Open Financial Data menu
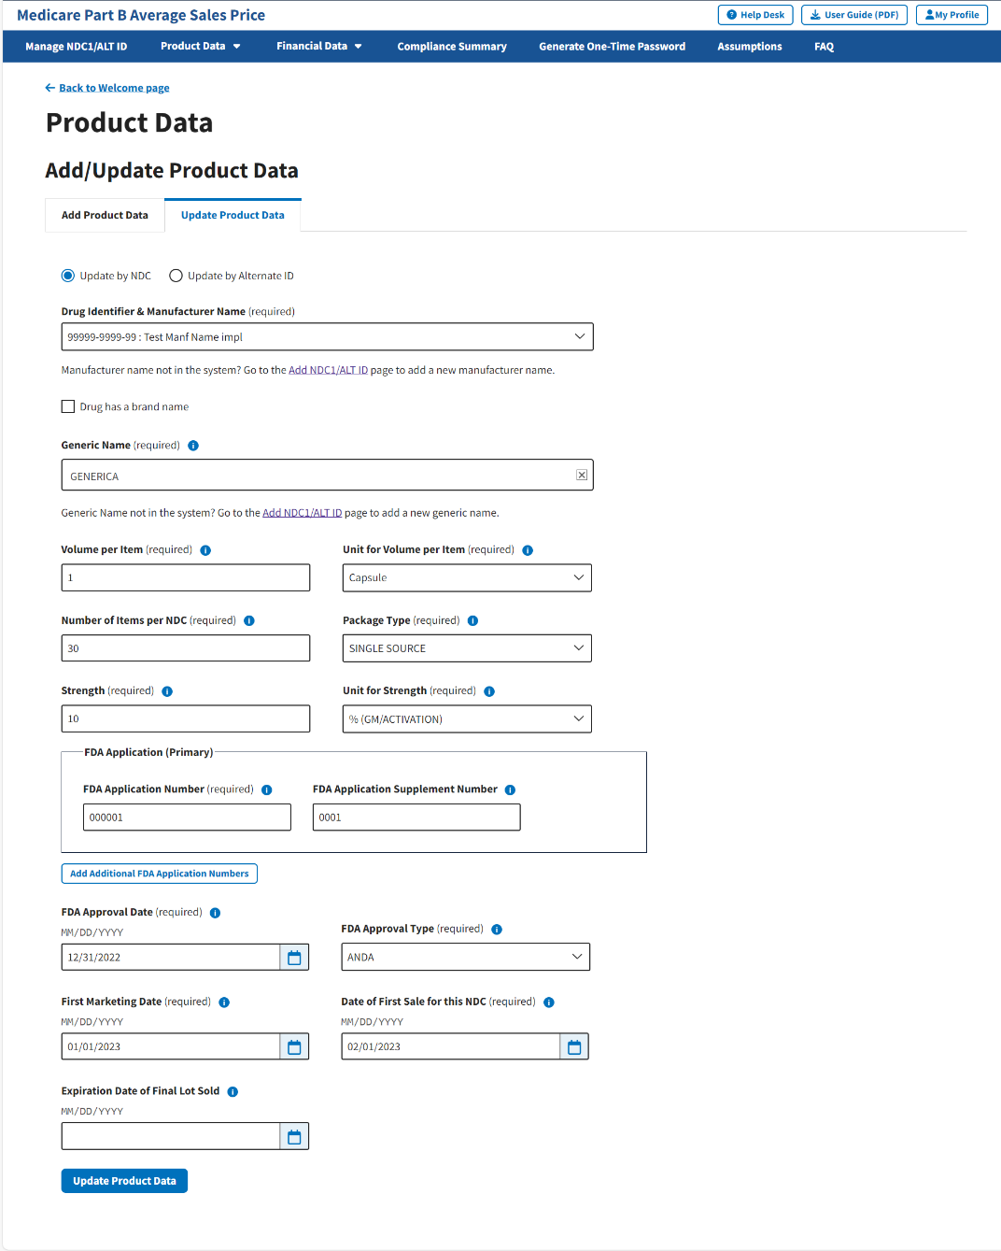The width and height of the screenshot is (1001, 1251). (x=318, y=46)
